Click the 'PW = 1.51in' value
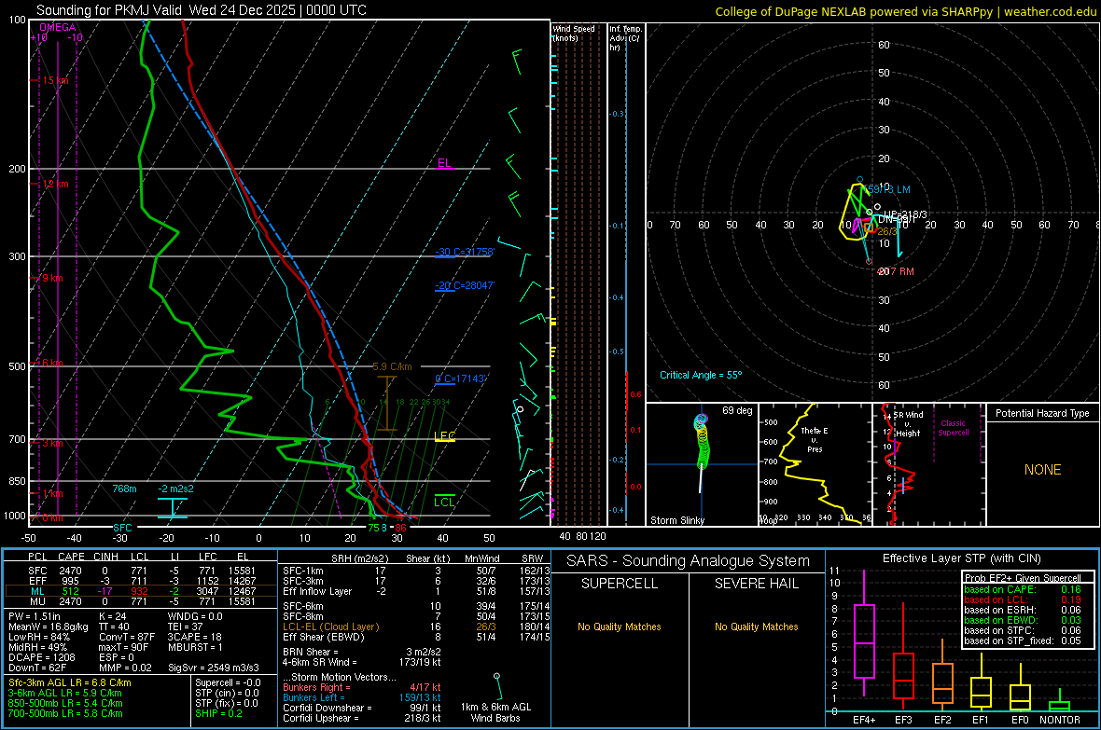 35,616
